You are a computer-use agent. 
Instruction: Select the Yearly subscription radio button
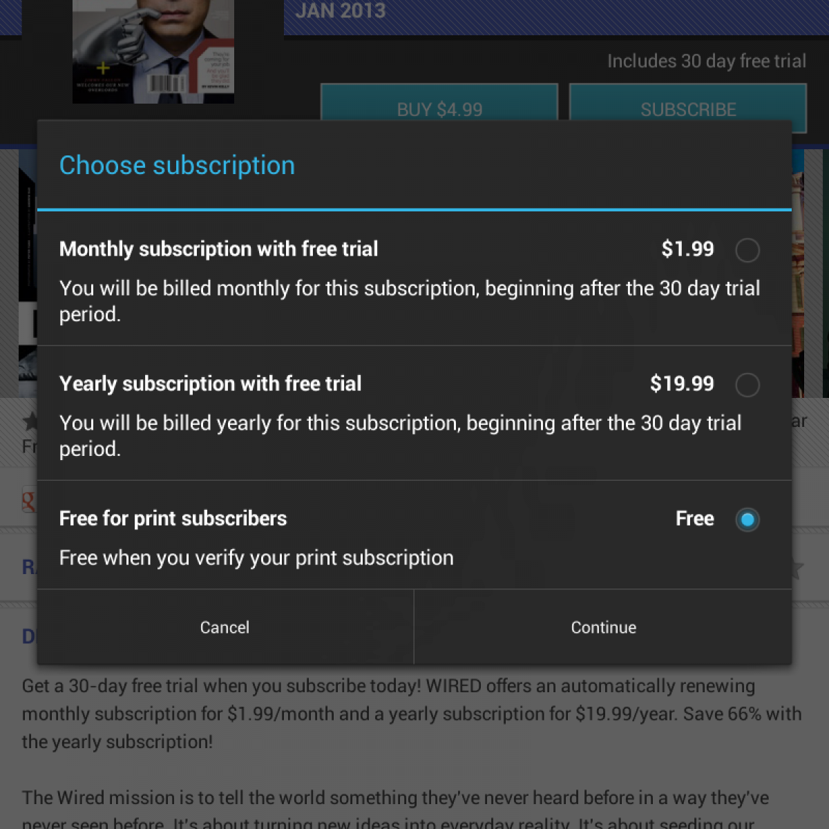pos(747,385)
